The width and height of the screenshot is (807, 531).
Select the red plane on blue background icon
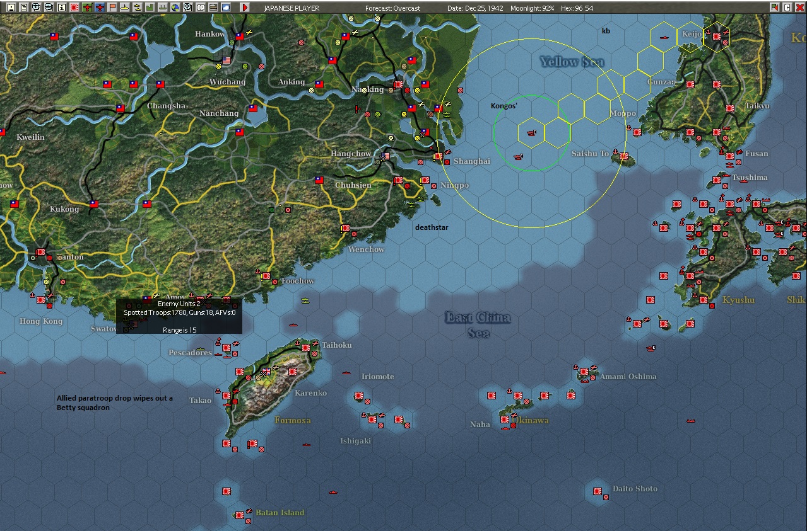tap(100, 8)
